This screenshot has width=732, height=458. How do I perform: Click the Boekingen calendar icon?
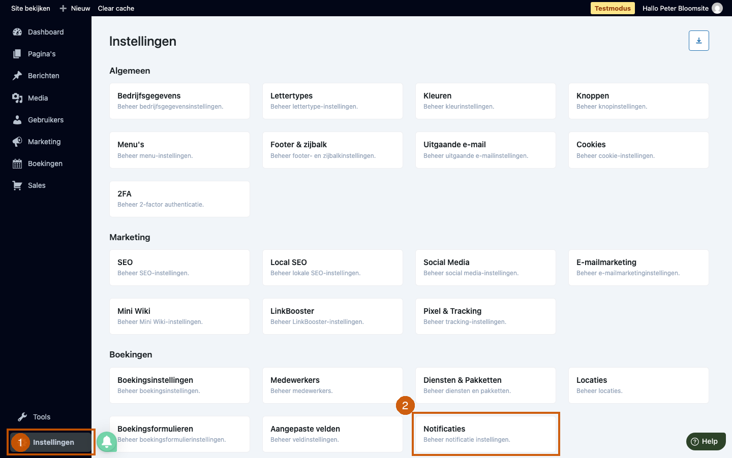[17, 163]
